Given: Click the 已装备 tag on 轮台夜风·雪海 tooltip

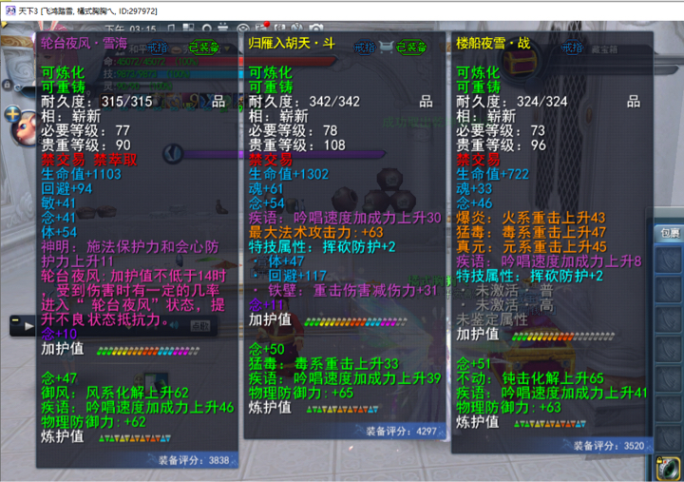Looking at the screenshot, I should [203, 47].
